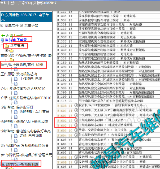Select 表: 故障代码-智能控制盒 entry
Viewport: 160px width, 169px height.
coord(20,164)
